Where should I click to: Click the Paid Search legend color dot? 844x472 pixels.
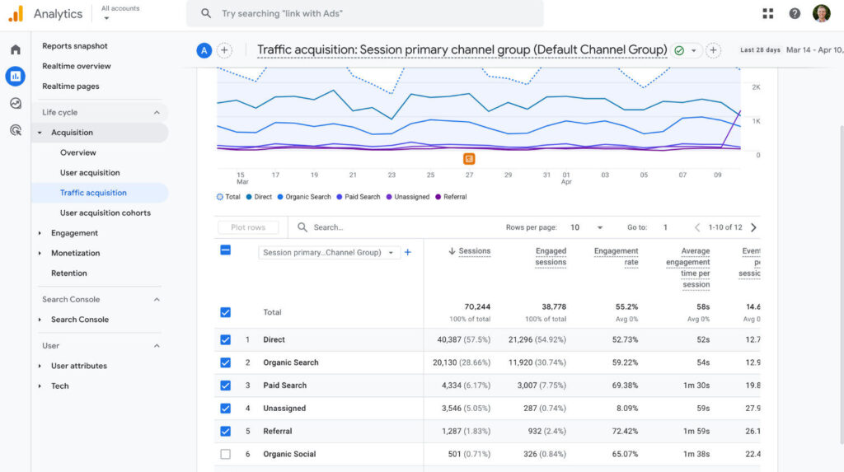[339, 197]
